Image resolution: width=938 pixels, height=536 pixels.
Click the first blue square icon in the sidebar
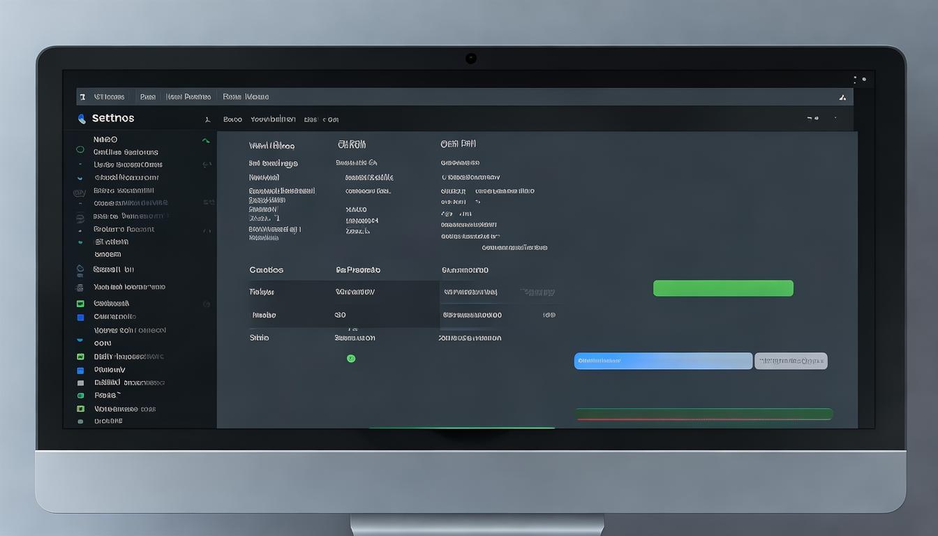coord(80,317)
